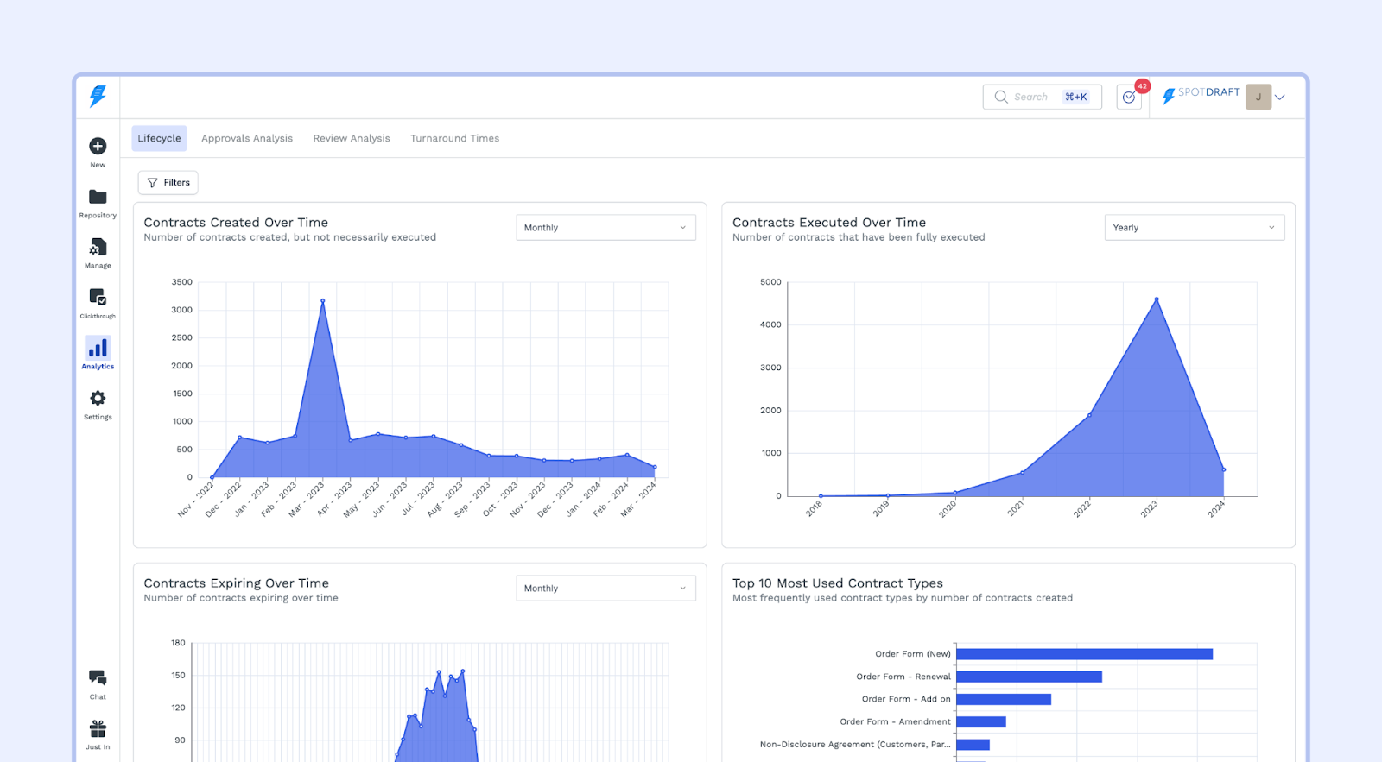
Task: Click the Search input field
Action: point(1032,98)
